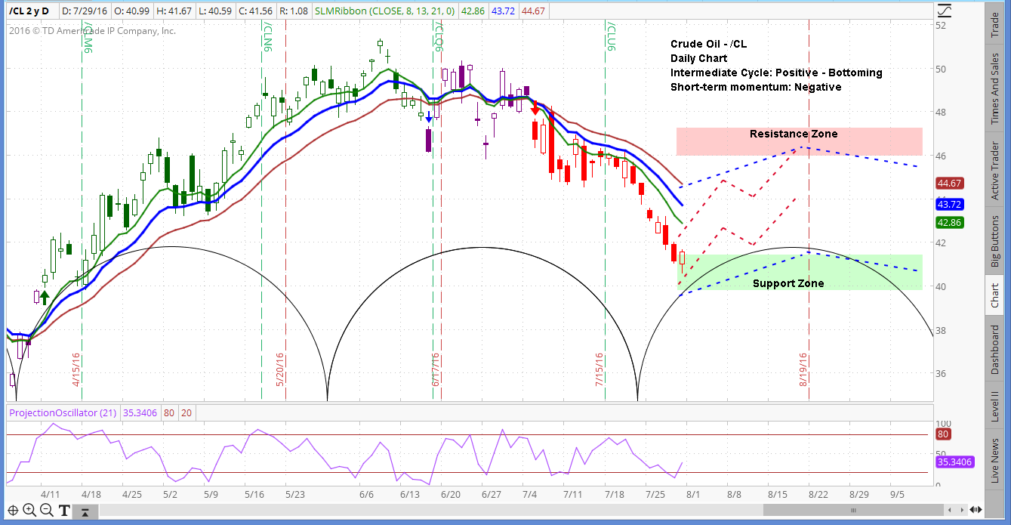
Task: Click the collapse-to-top arrow button
Action: [x=87, y=512]
